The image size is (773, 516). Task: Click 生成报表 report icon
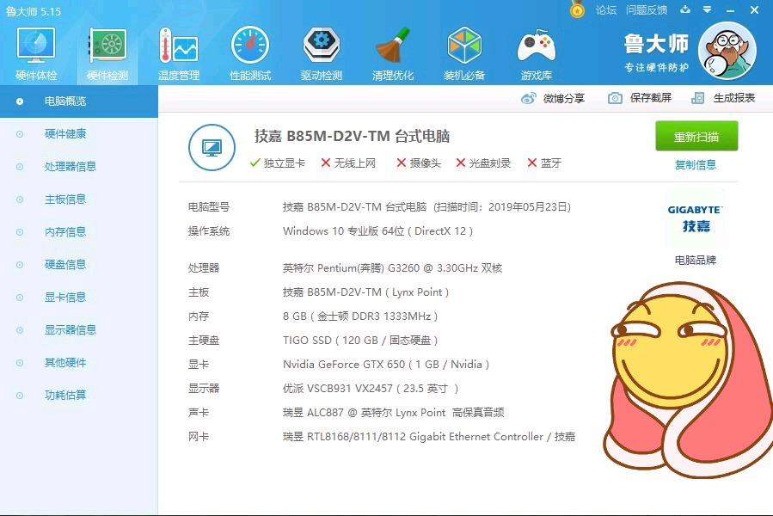(x=697, y=98)
